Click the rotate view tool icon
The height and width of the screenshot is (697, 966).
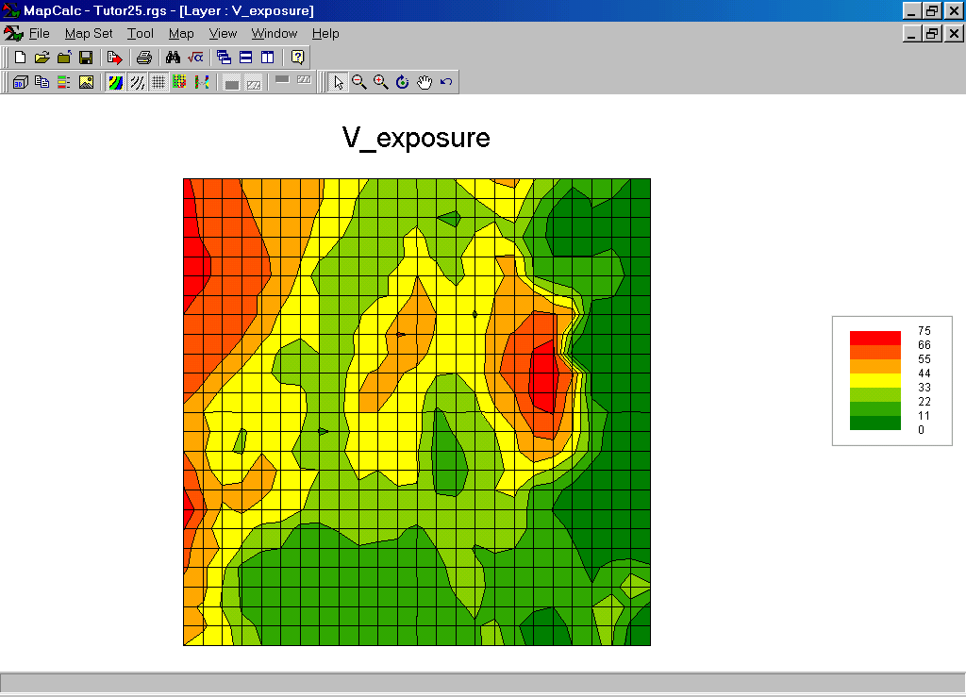[403, 82]
